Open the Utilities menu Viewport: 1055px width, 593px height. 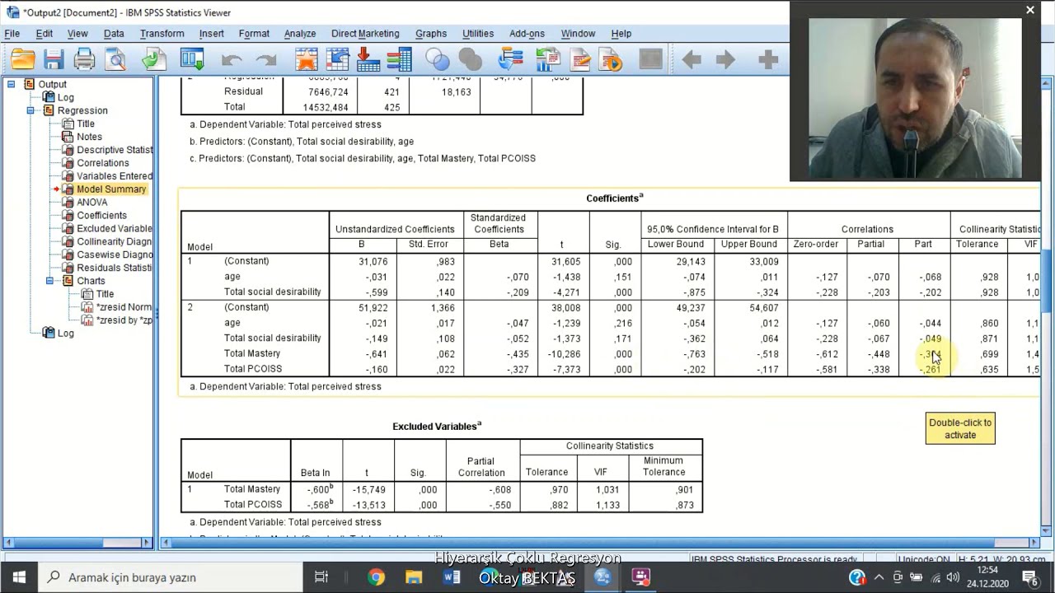pyautogui.click(x=478, y=34)
